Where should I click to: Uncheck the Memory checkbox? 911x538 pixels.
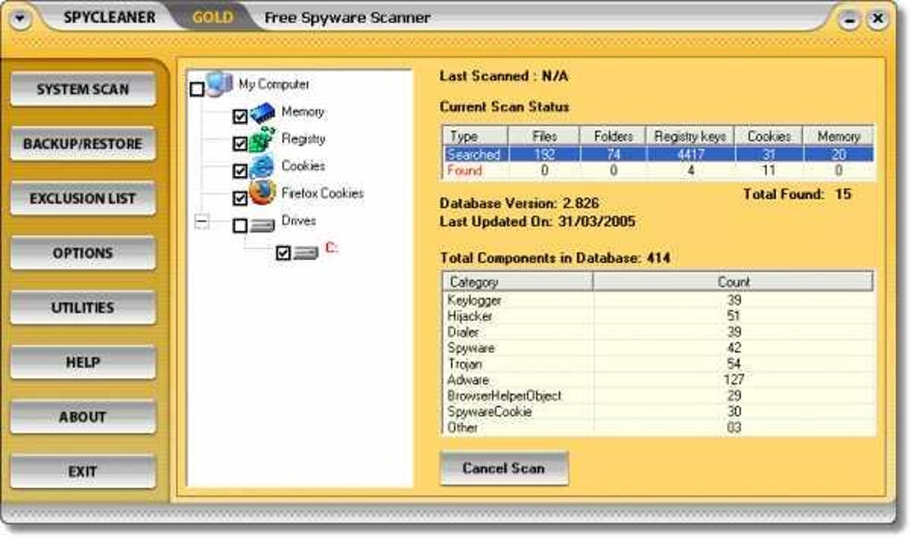(240, 116)
